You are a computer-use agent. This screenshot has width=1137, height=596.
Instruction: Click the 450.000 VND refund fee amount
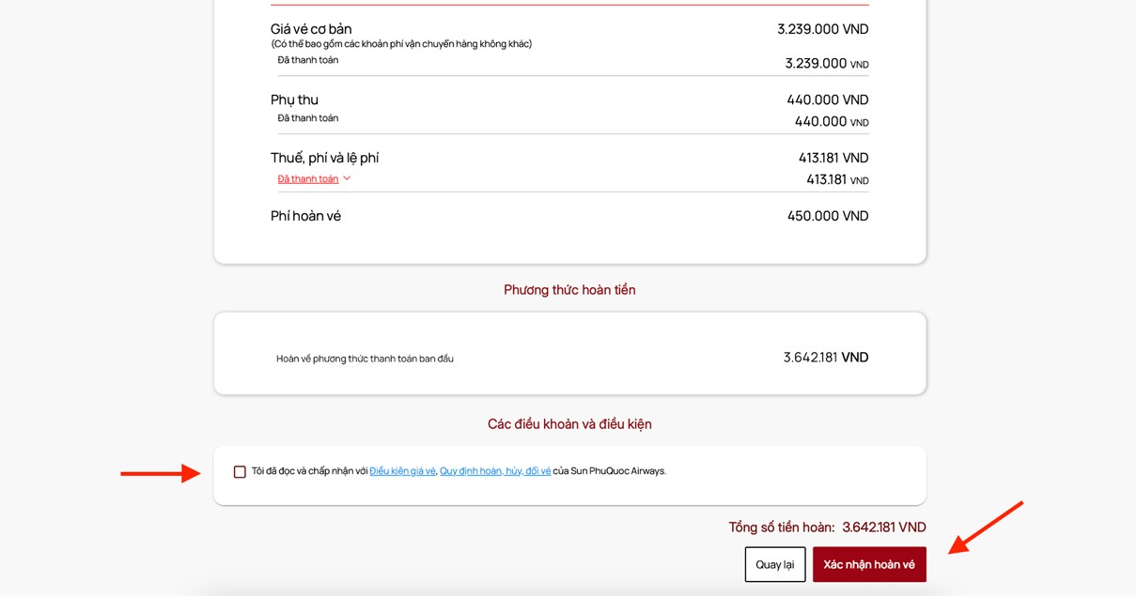pos(828,216)
